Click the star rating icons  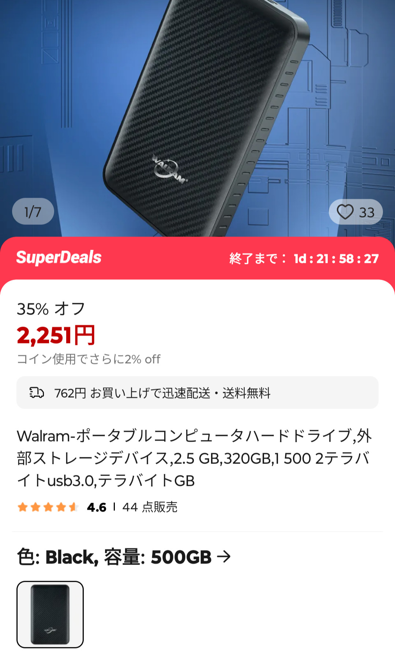48,507
